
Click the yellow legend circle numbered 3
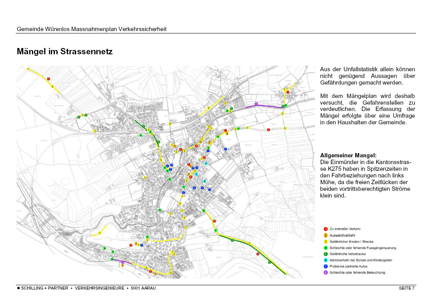click(x=326, y=242)
